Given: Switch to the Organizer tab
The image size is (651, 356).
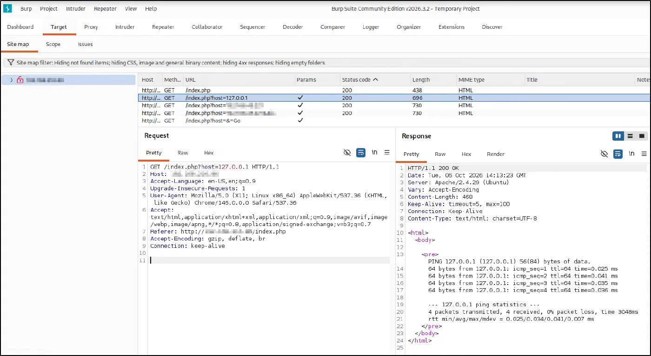Looking at the screenshot, I should pos(409,27).
